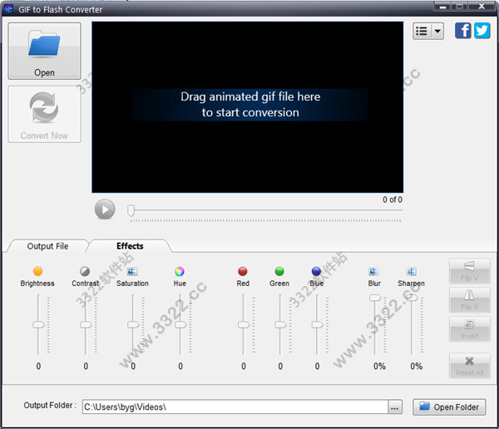
Task: Click the Hue slider handle
Action: pyautogui.click(x=180, y=324)
